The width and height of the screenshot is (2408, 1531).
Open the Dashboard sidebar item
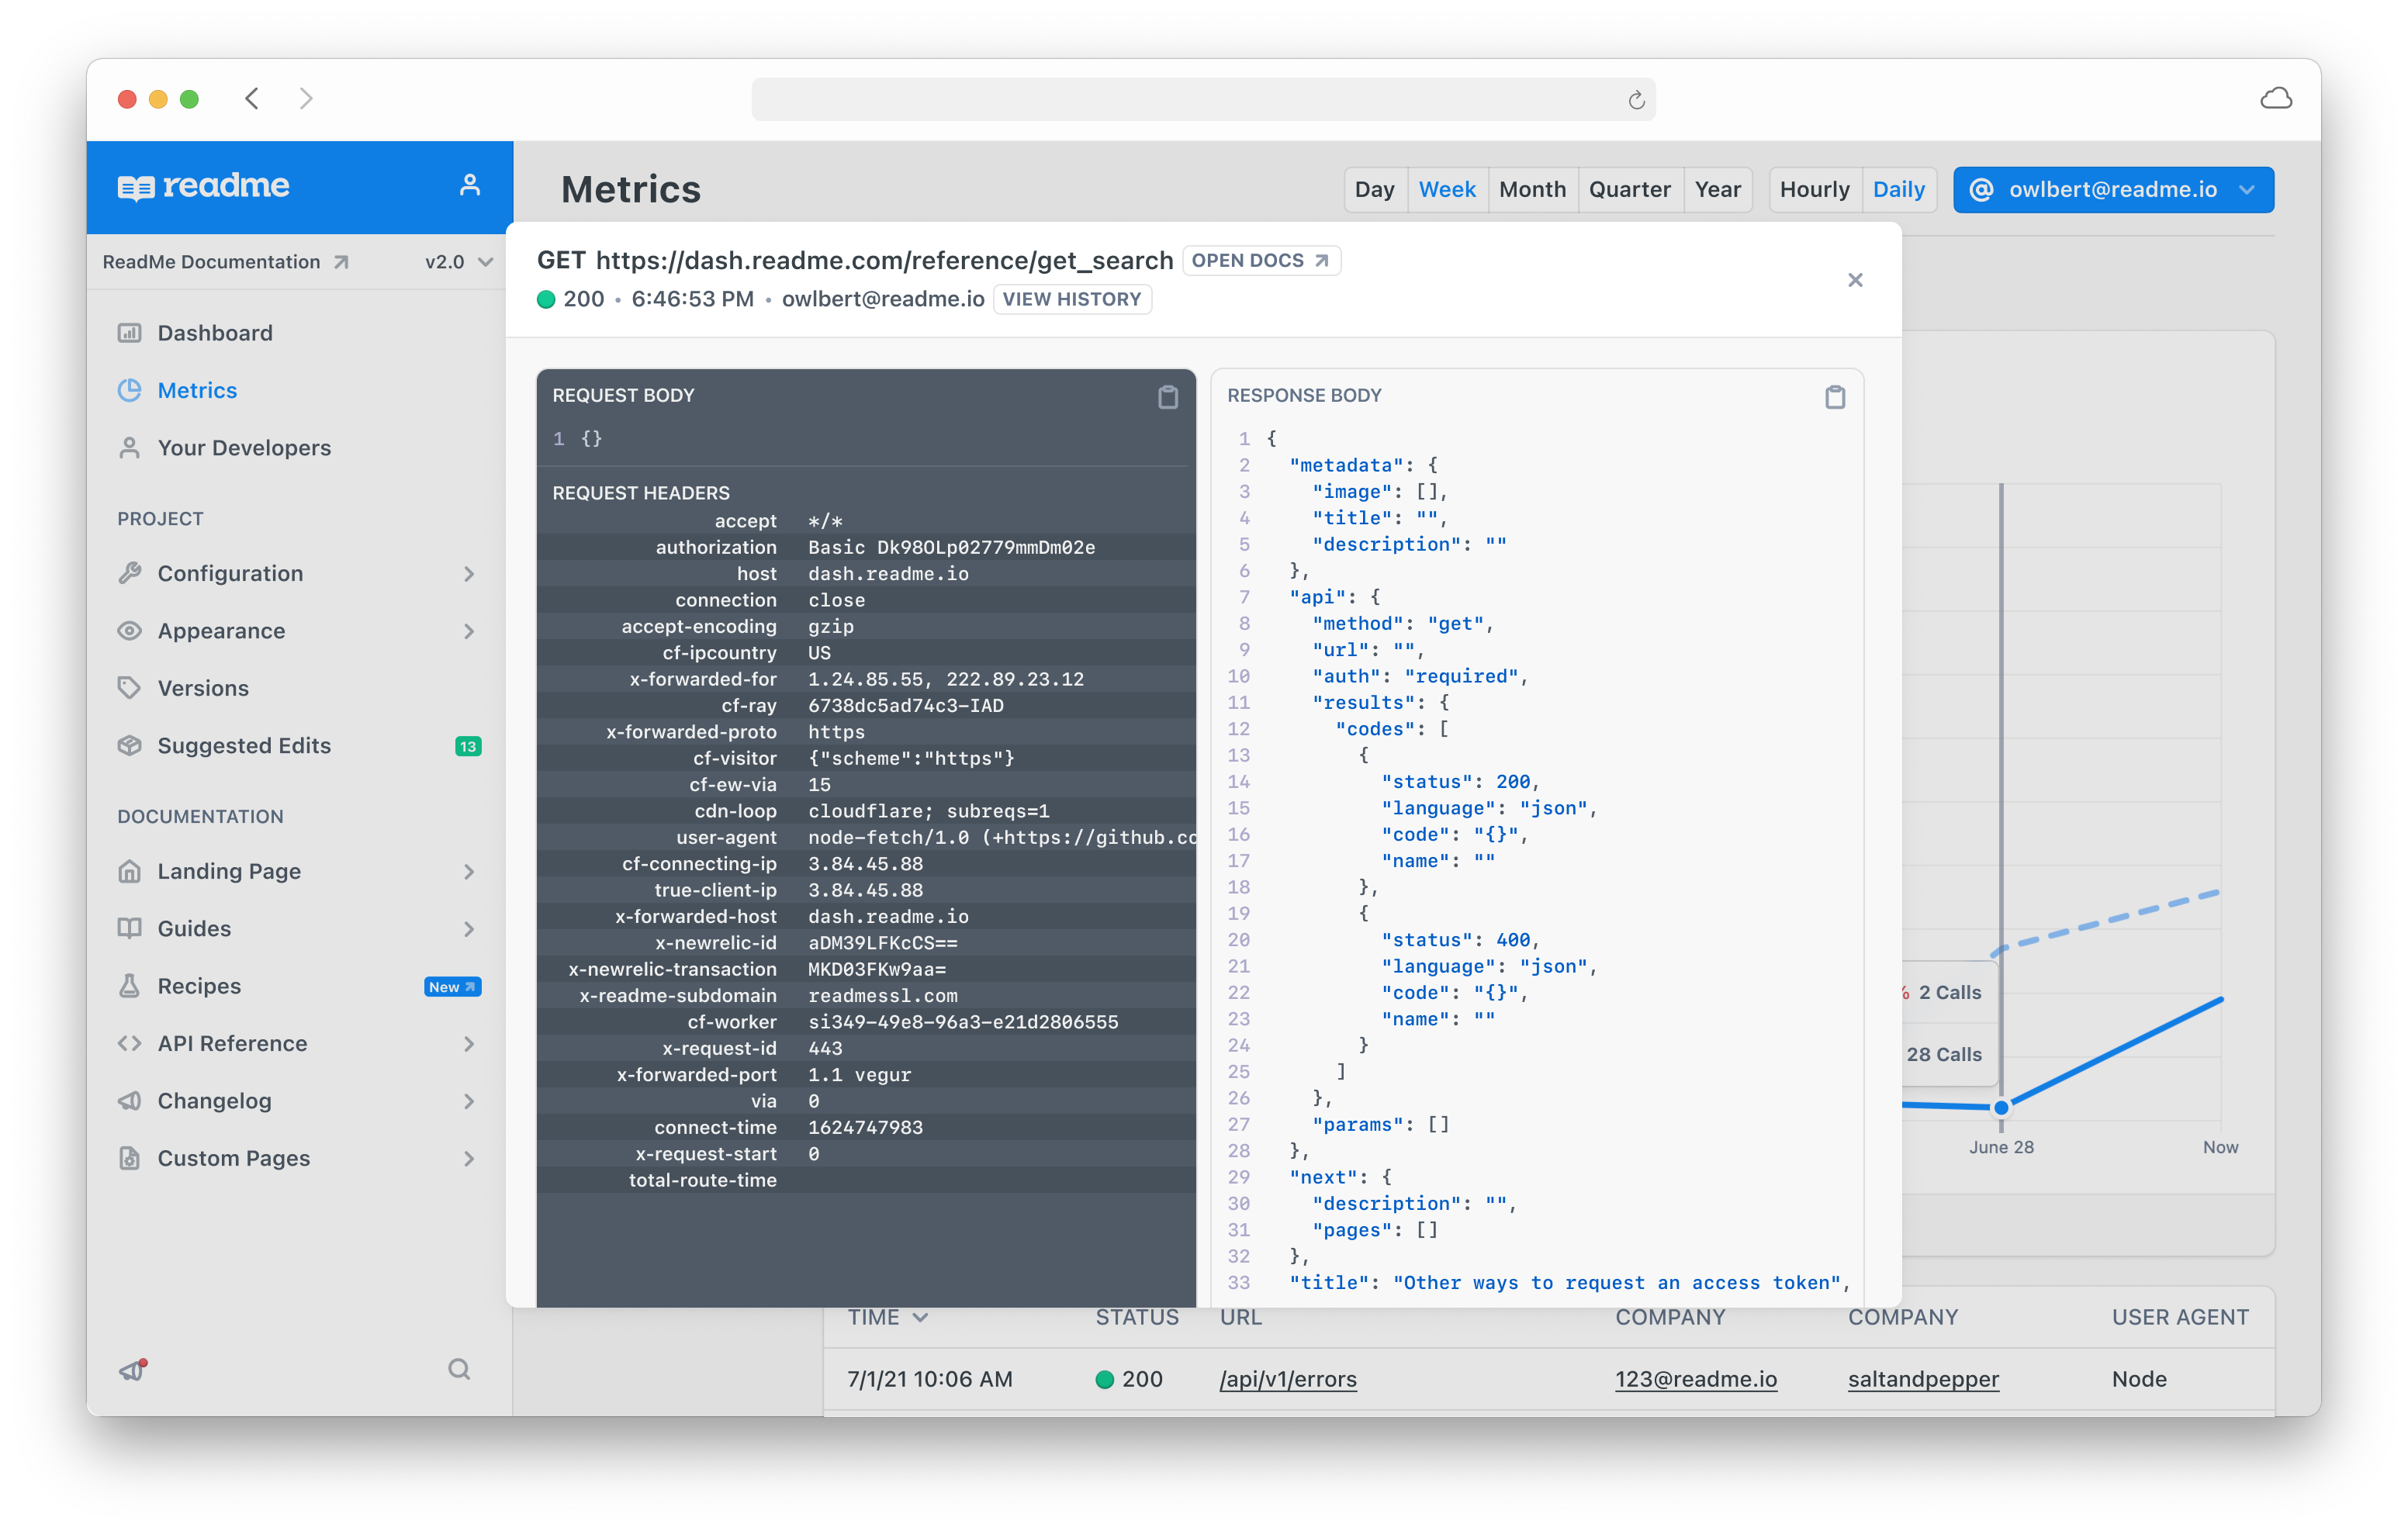[x=215, y=333]
